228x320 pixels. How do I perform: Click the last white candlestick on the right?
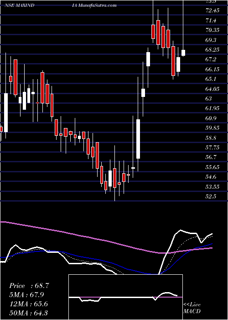[183, 53]
